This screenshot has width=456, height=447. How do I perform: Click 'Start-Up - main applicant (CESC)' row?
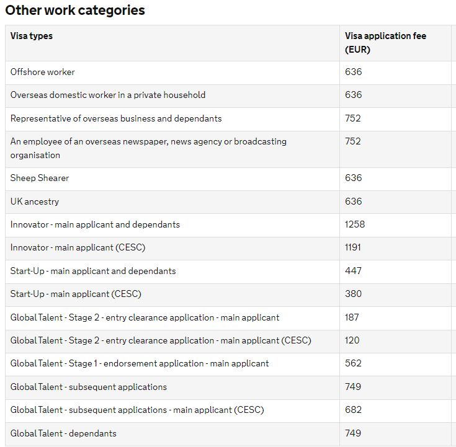coord(76,294)
